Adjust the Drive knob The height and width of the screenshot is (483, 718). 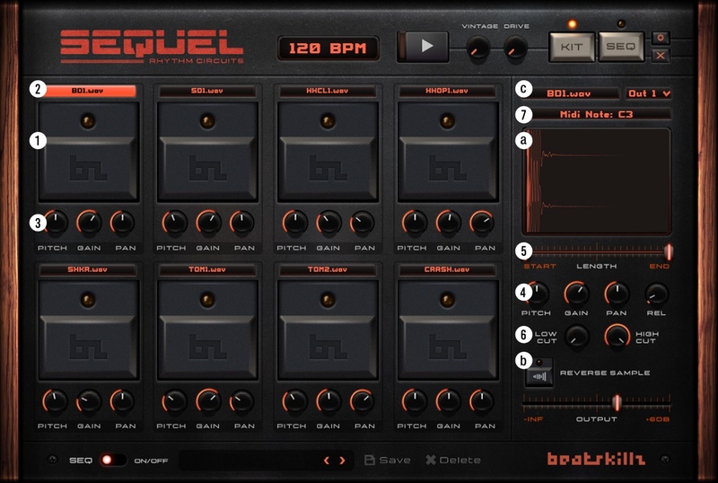pyautogui.click(x=515, y=48)
